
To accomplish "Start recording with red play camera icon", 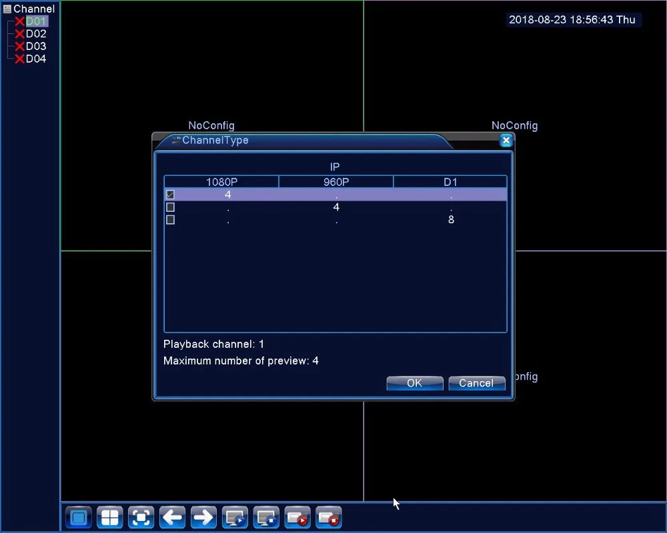I will click(297, 517).
